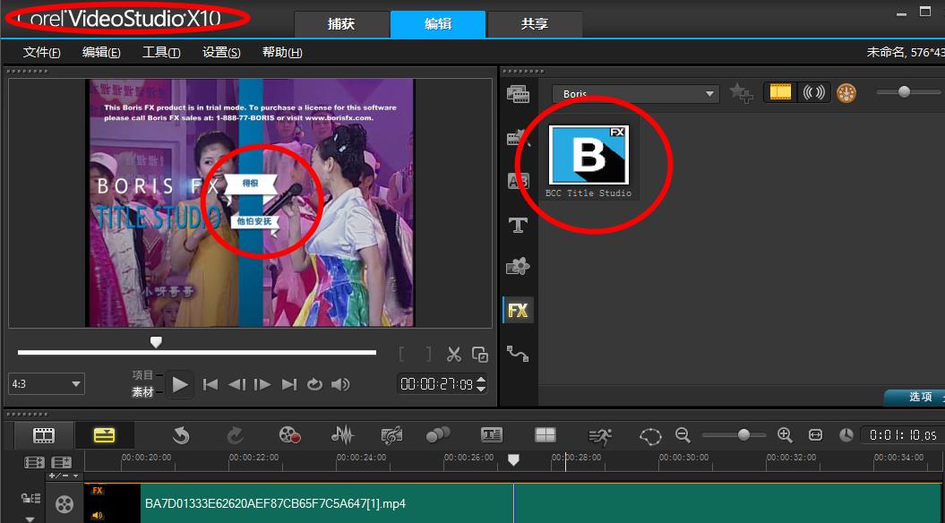945x523 pixels.
Task: Open the Mask Creator
Action: [650, 435]
